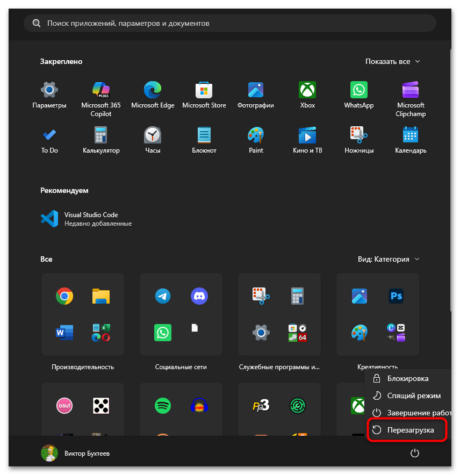Open Calculator in Служебные программы group

point(297,296)
